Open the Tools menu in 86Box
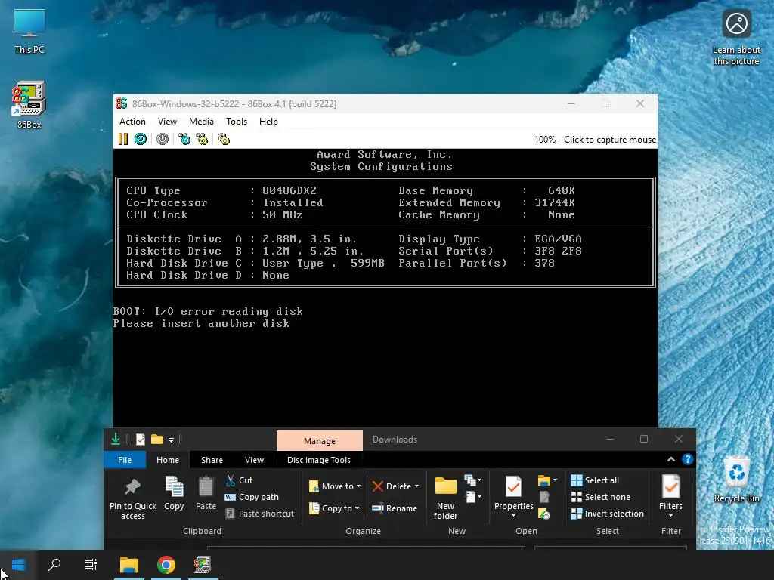Image resolution: width=774 pixels, height=580 pixels. tap(237, 122)
